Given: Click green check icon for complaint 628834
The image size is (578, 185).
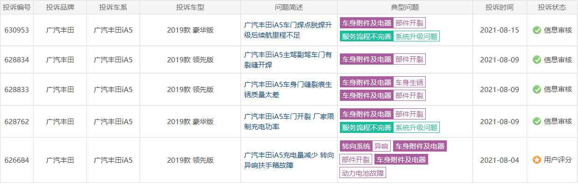Looking at the screenshot, I should click(x=537, y=59).
